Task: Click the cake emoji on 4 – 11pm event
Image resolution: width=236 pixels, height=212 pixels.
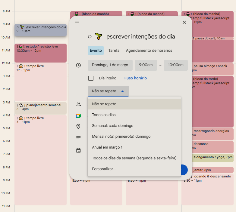Action: tap(21, 118)
